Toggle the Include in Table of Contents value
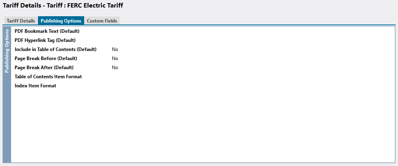Viewport: 398px width, 166px height. coord(115,49)
